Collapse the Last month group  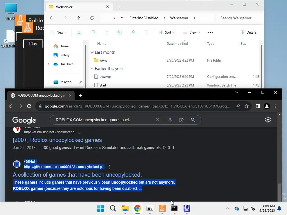[x=92, y=52]
